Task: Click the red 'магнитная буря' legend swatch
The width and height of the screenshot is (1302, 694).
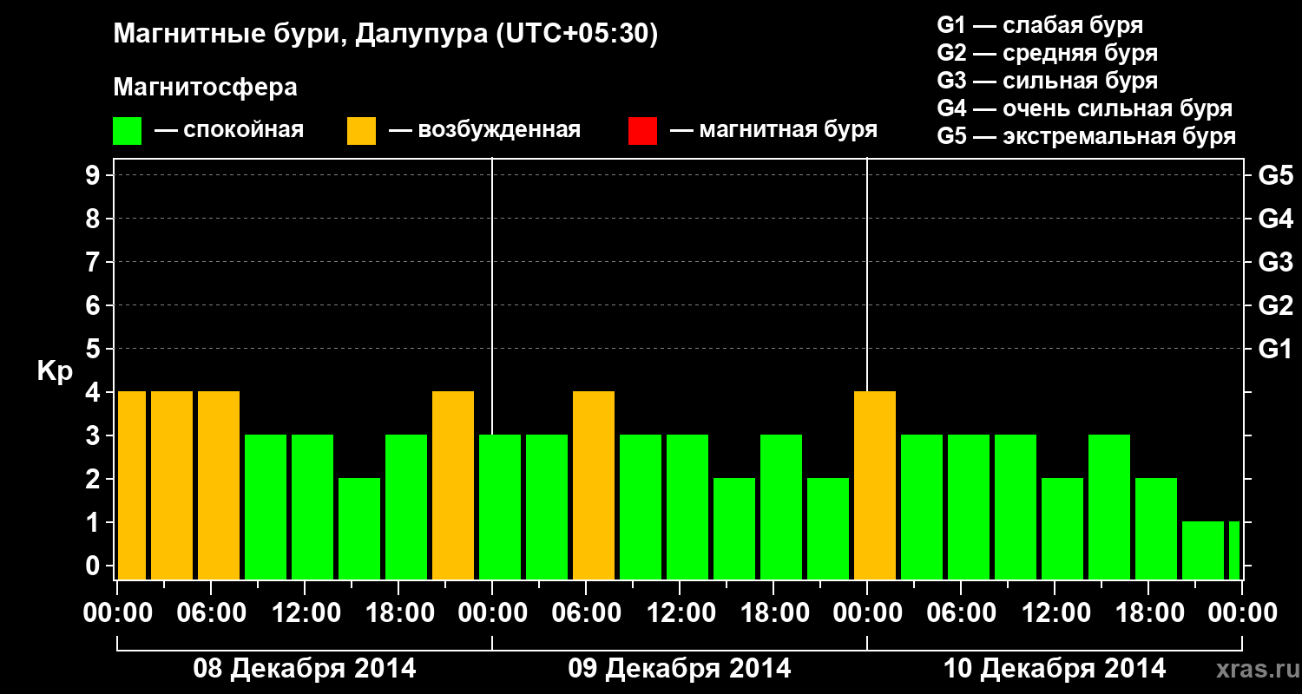Action: point(642,131)
